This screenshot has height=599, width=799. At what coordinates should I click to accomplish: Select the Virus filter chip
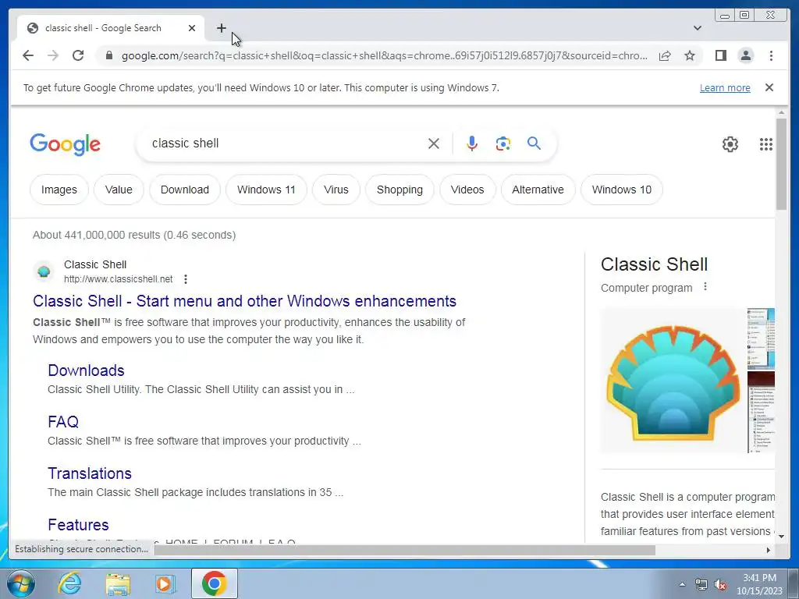(336, 190)
